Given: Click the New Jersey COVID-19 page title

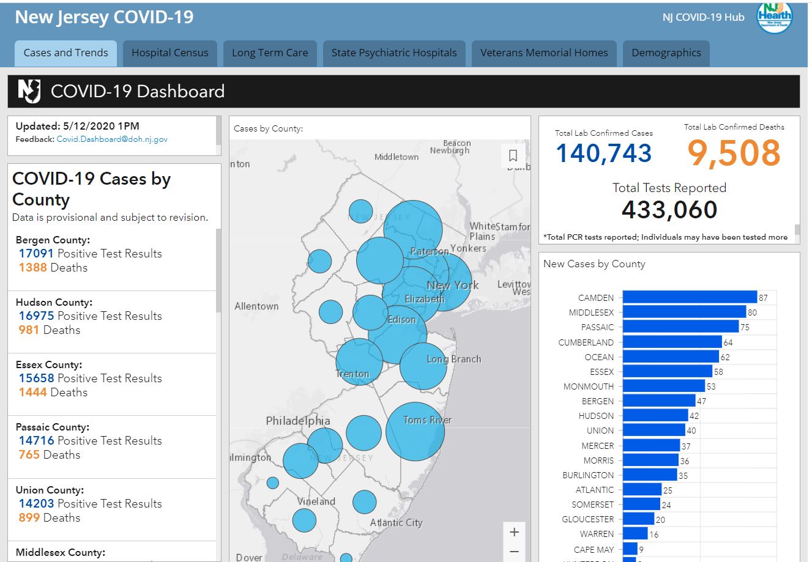Looking at the screenshot, I should (x=104, y=17).
